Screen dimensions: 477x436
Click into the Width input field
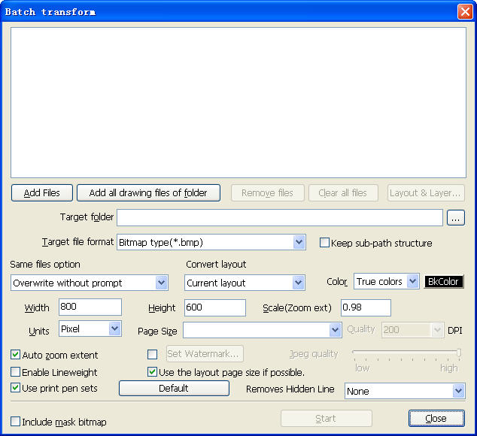[90, 307]
